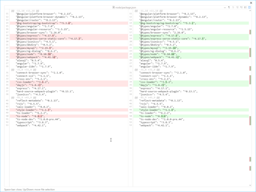Click line number 14 in left gutter
This screenshot has height=192, width=256.
click(7, 23)
